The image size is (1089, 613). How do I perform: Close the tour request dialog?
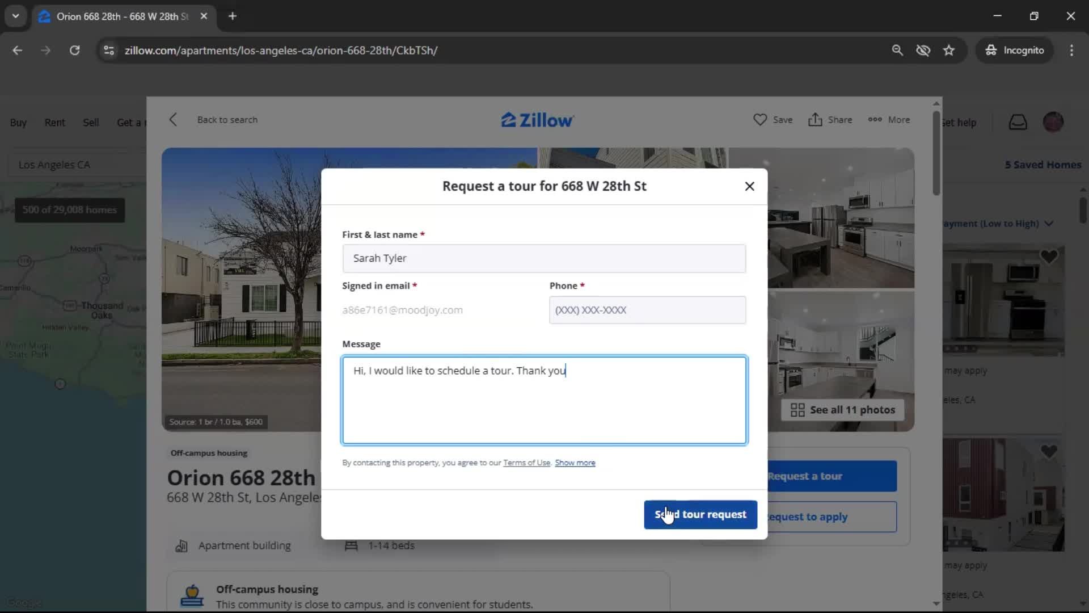click(749, 186)
